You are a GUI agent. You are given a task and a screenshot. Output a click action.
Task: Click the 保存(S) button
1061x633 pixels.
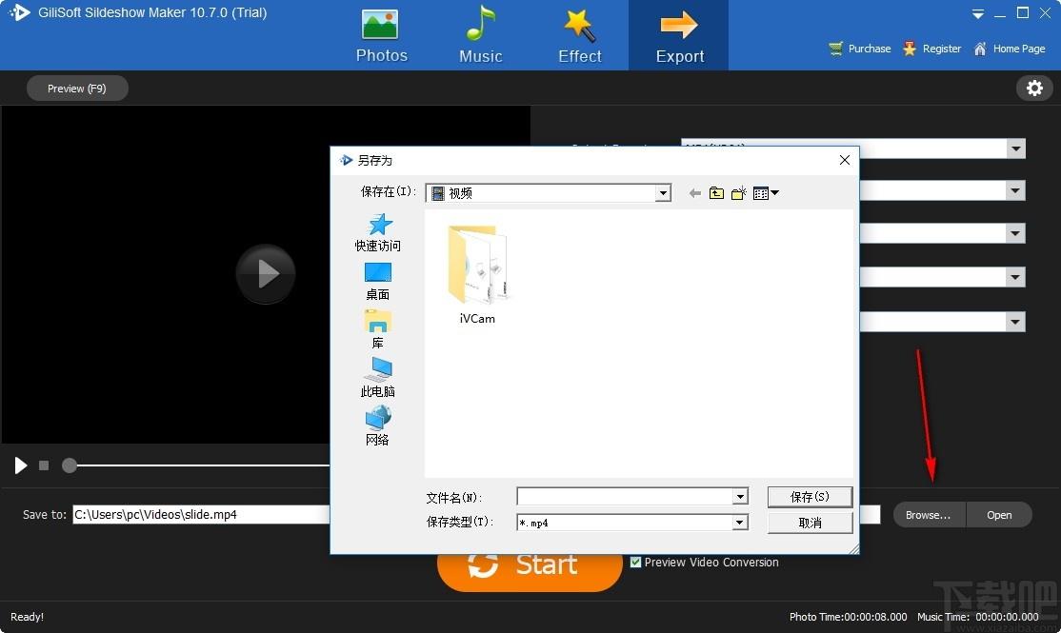(x=810, y=496)
